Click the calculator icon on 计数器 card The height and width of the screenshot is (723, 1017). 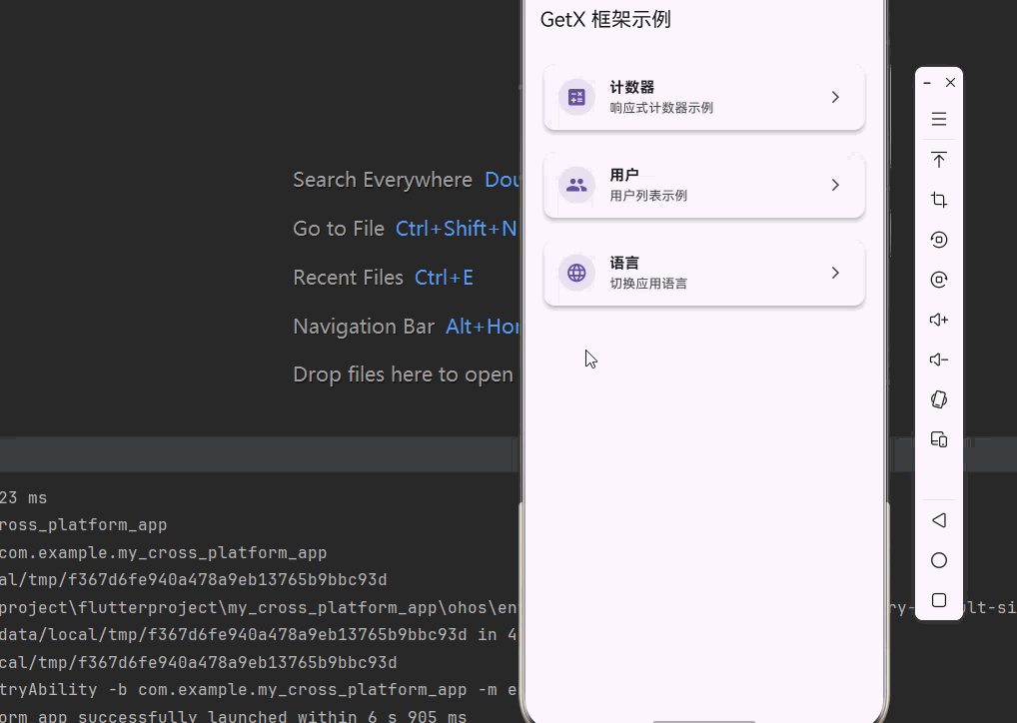576,97
